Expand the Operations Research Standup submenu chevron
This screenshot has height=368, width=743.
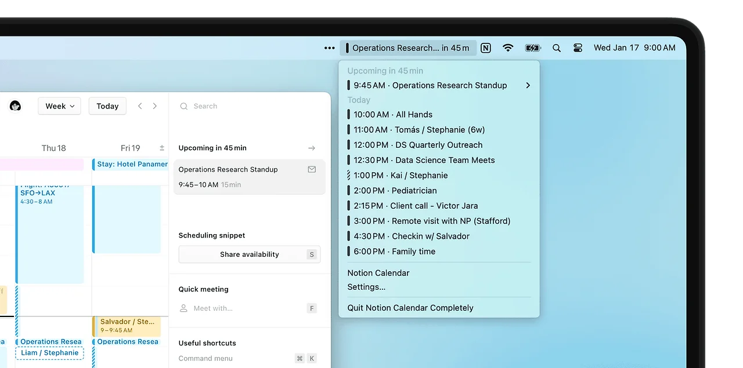(x=528, y=85)
